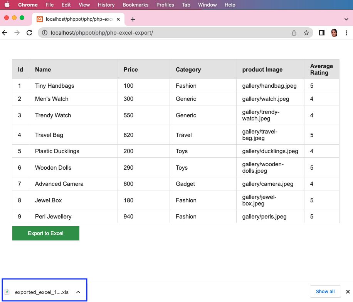Open the Bookmarks menu
The height and width of the screenshot is (302, 353).
pos(135,5)
